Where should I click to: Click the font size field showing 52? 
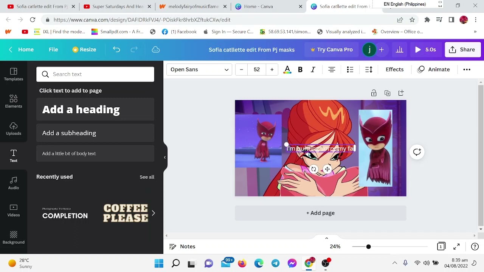click(x=257, y=70)
